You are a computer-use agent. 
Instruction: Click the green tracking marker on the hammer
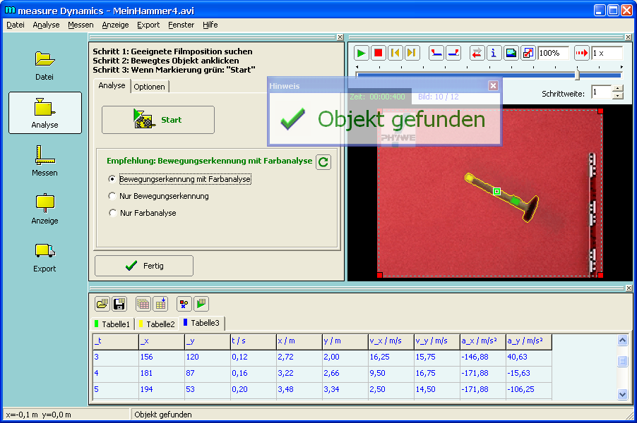(x=496, y=192)
